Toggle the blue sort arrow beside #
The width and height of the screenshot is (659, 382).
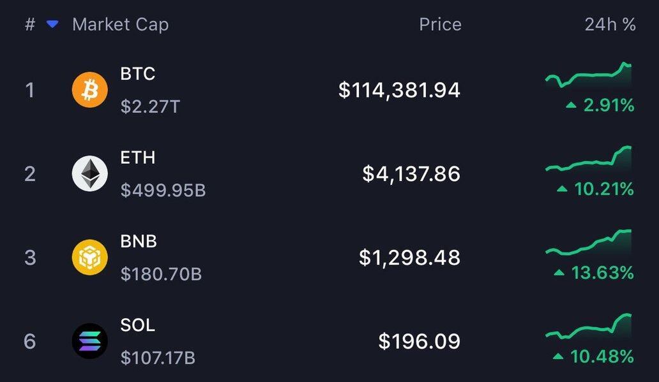point(52,24)
